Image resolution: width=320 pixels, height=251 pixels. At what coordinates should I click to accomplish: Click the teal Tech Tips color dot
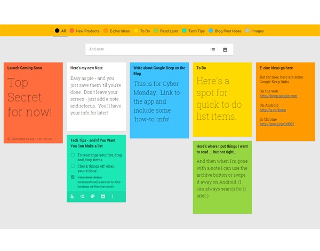tap(185, 31)
